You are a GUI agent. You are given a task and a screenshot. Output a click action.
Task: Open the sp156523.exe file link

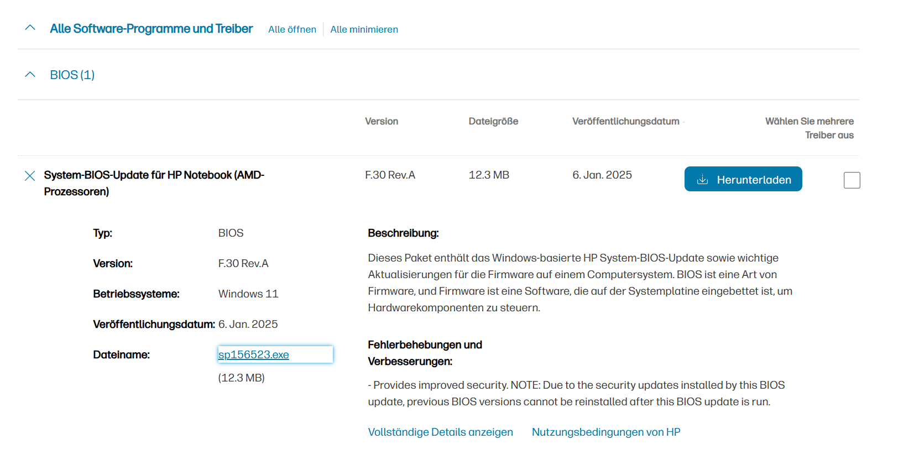pos(254,354)
